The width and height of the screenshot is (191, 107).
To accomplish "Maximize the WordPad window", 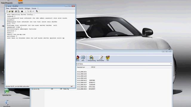I will pos(70,6).
